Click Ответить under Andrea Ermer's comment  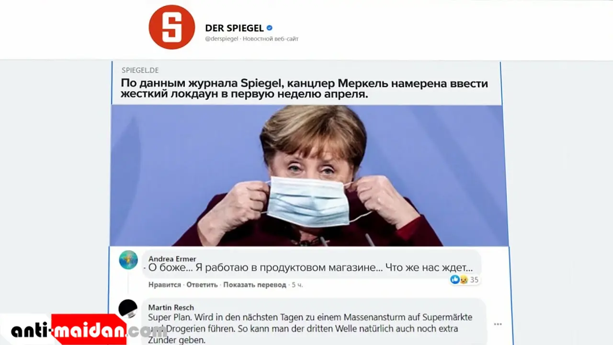point(202,285)
